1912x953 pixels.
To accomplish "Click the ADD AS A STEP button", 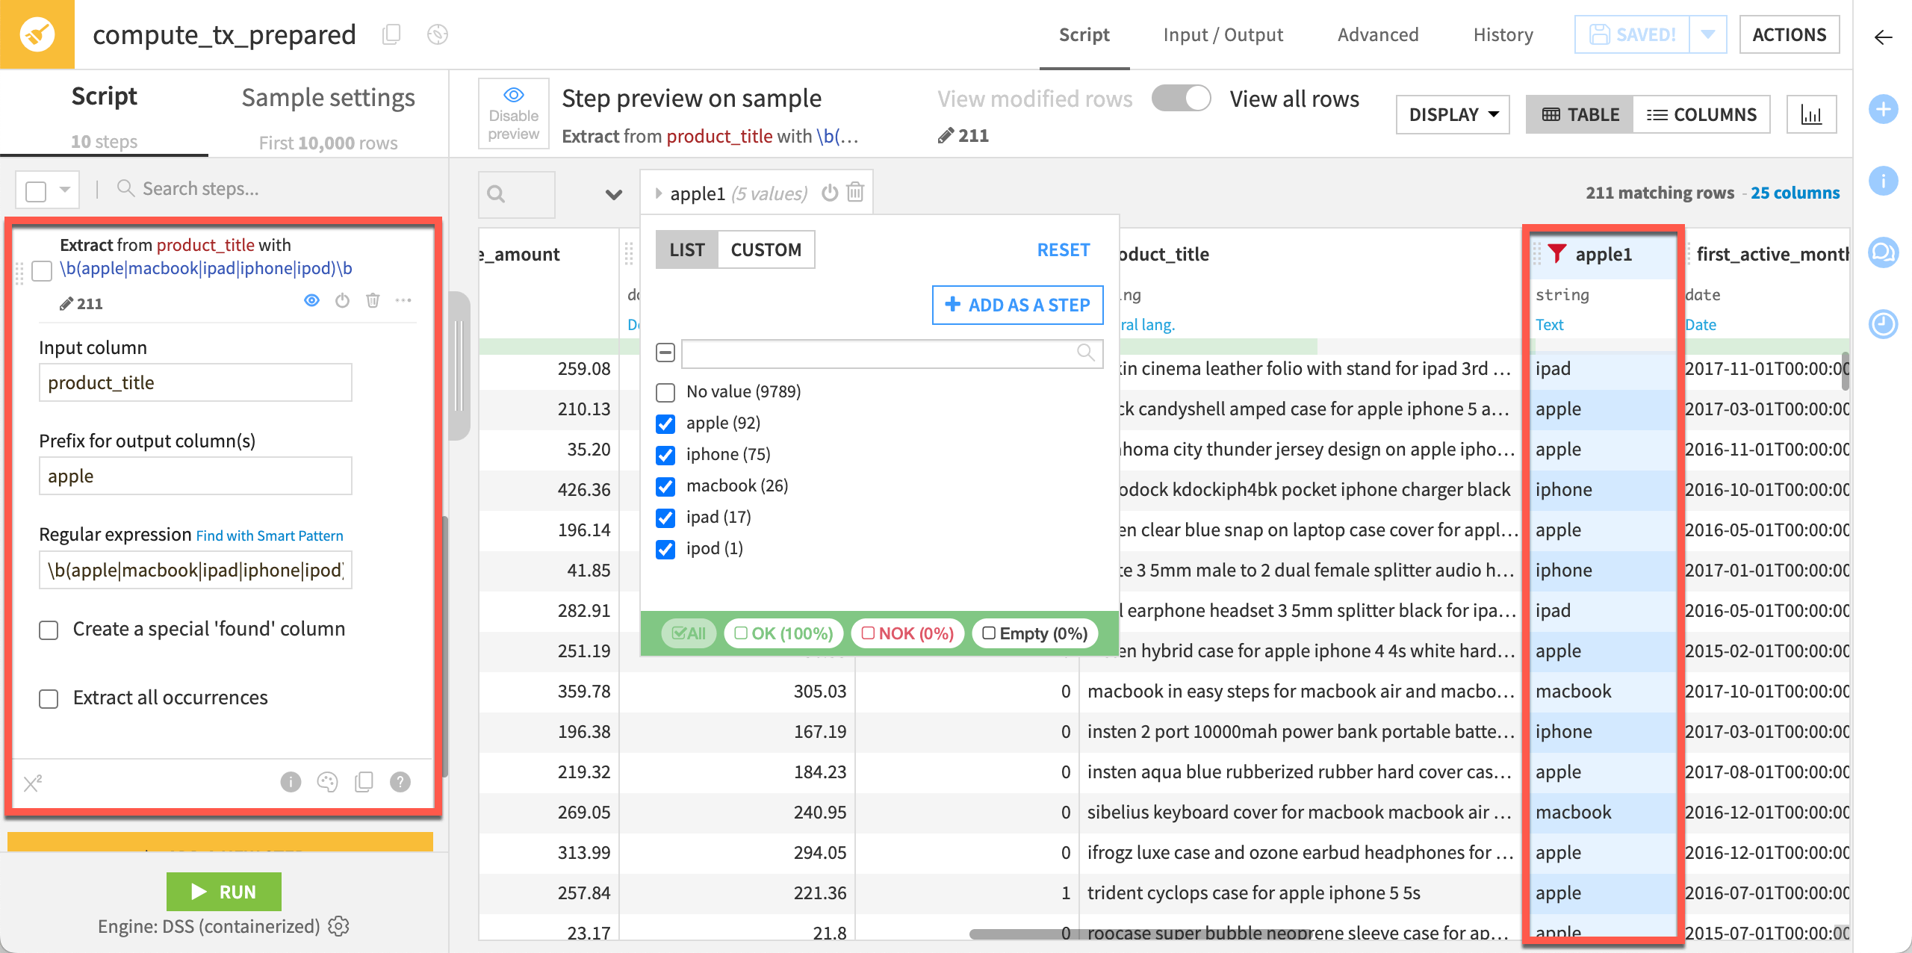I will click(1017, 305).
